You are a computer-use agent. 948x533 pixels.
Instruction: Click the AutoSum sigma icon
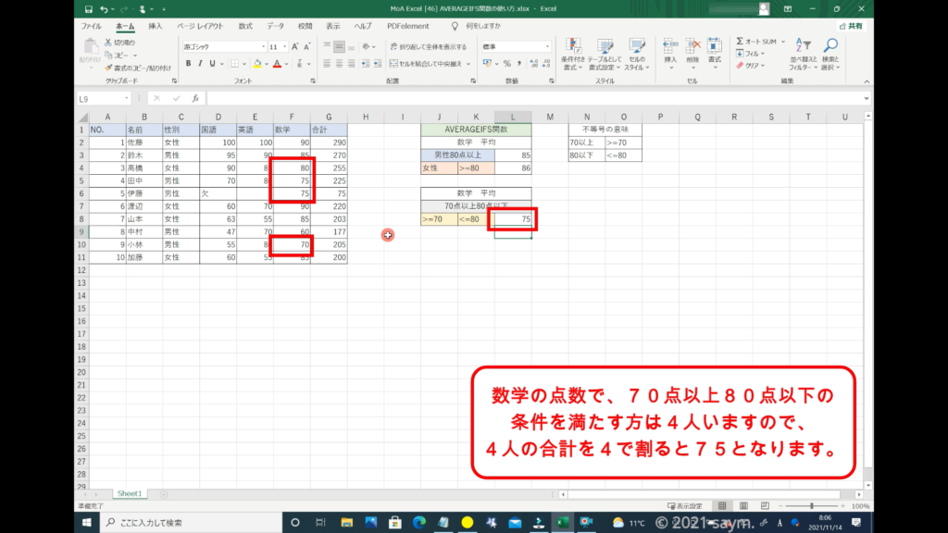click(741, 42)
